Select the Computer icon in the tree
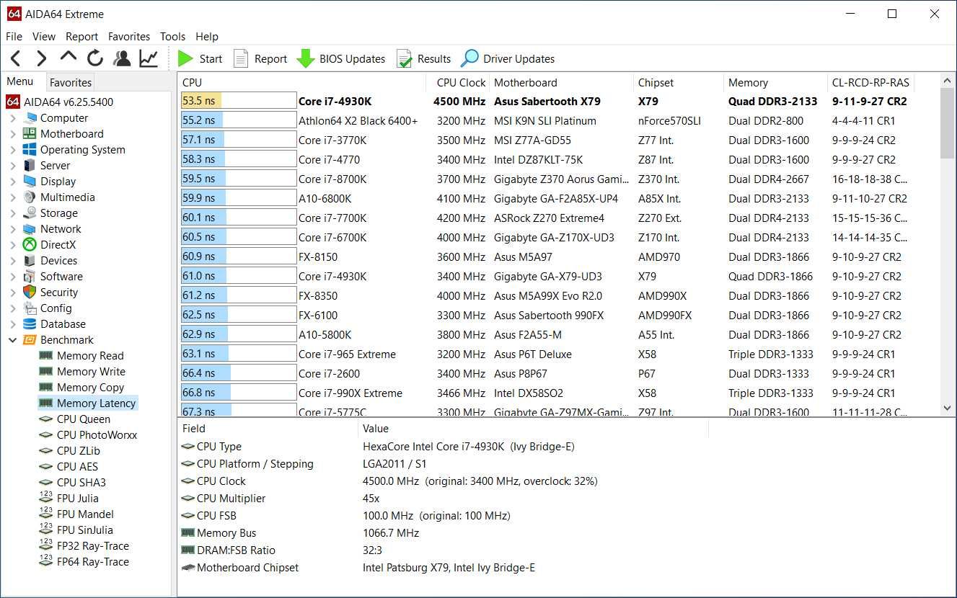The width and height of the screenshot is (957, 598). coord(30,118)
